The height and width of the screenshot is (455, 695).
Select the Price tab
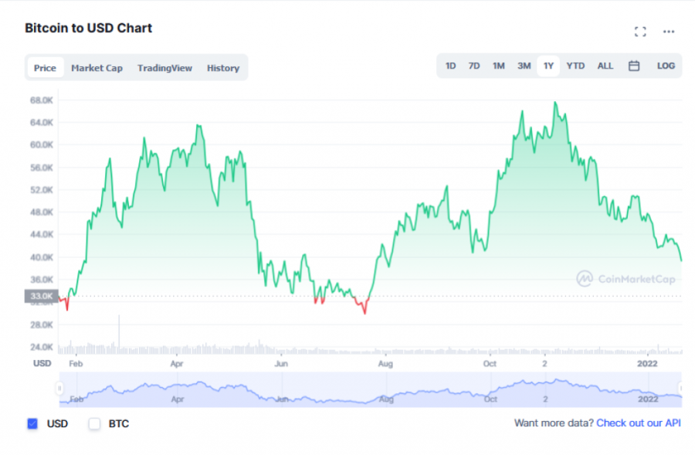[45, 68]
